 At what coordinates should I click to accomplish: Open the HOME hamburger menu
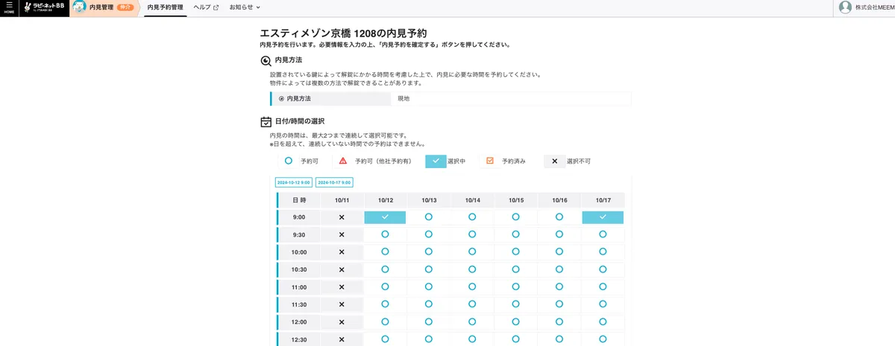coord(9,7)
